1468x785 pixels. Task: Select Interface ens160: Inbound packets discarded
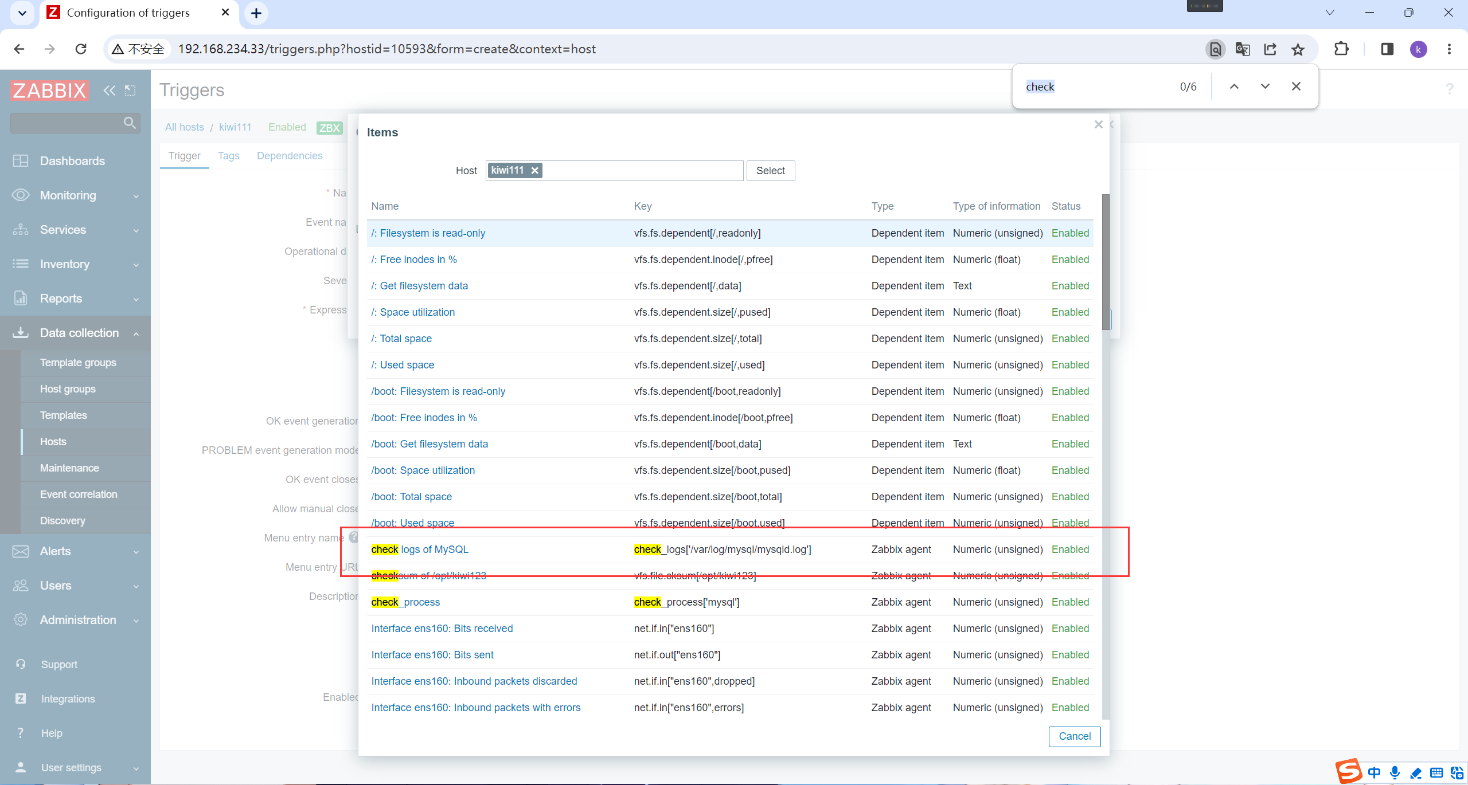(474, 681)
